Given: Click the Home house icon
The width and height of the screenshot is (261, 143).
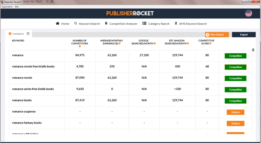Looking at the screenshot, I should tap(58, 23).
